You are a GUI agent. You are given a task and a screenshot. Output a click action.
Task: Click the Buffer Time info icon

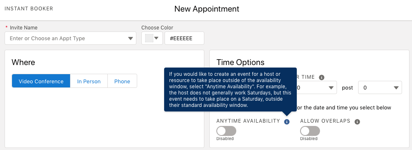tap(321, 77)
